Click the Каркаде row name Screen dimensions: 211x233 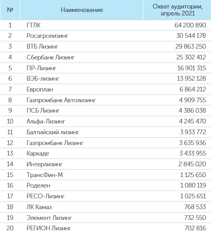(38, 154)
